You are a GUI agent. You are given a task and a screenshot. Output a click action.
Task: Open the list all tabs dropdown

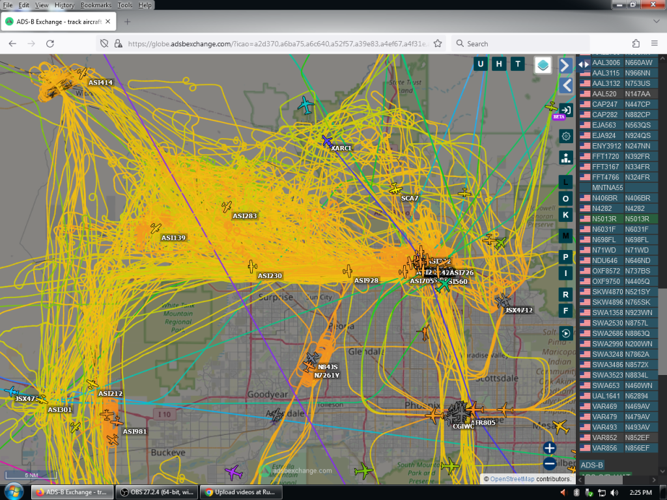pyautogui.click(x=656, y=21)
